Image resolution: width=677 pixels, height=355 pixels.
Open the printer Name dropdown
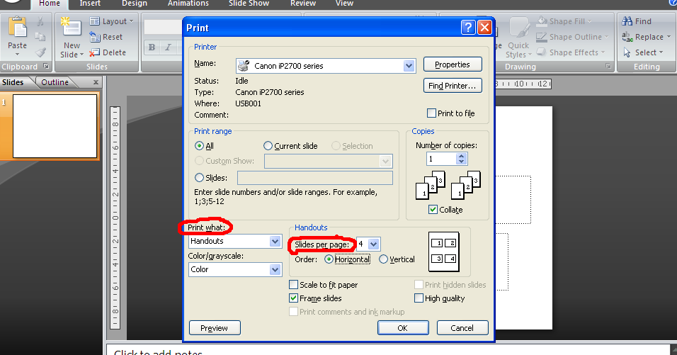[x=409, y=66]
